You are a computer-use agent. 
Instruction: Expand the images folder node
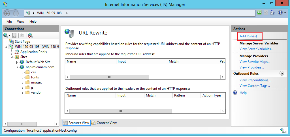point(23,83)
